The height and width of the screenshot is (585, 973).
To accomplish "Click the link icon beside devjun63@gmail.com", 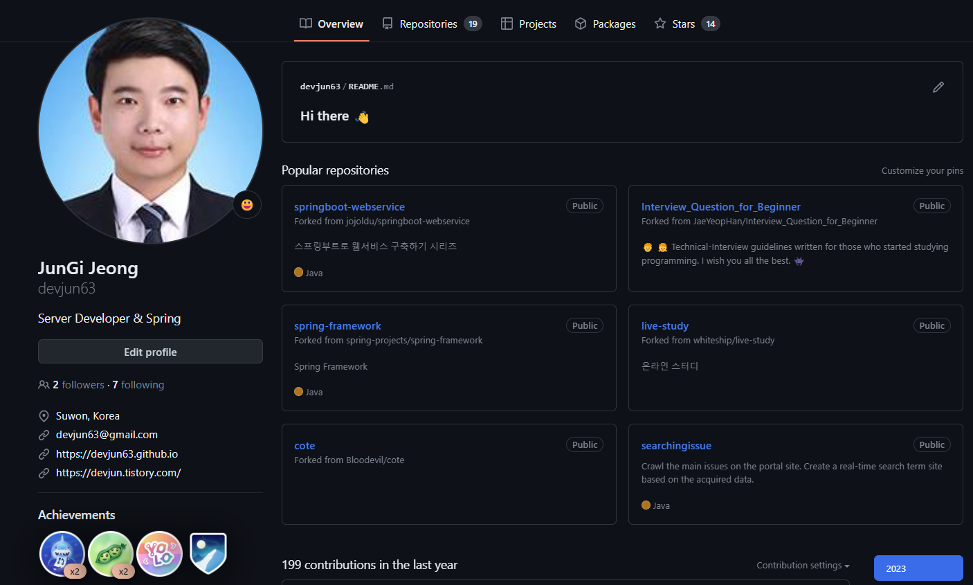I will pyautogui.click(x=44, y=435).
